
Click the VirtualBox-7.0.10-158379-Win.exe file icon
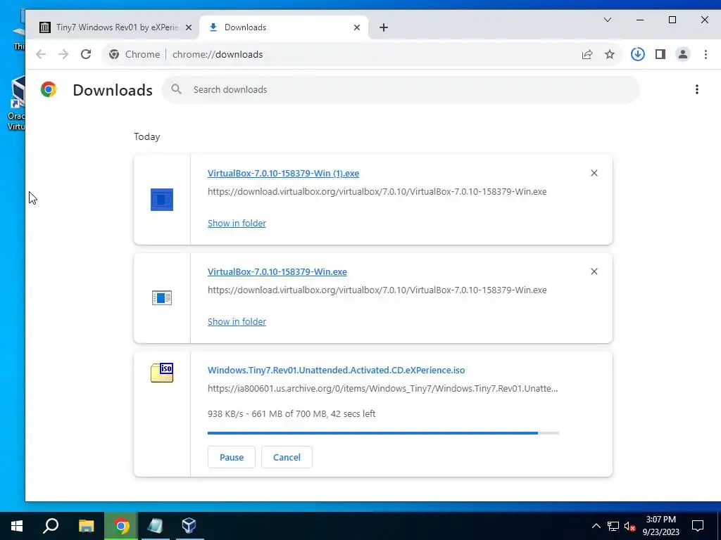click(162, 298)
